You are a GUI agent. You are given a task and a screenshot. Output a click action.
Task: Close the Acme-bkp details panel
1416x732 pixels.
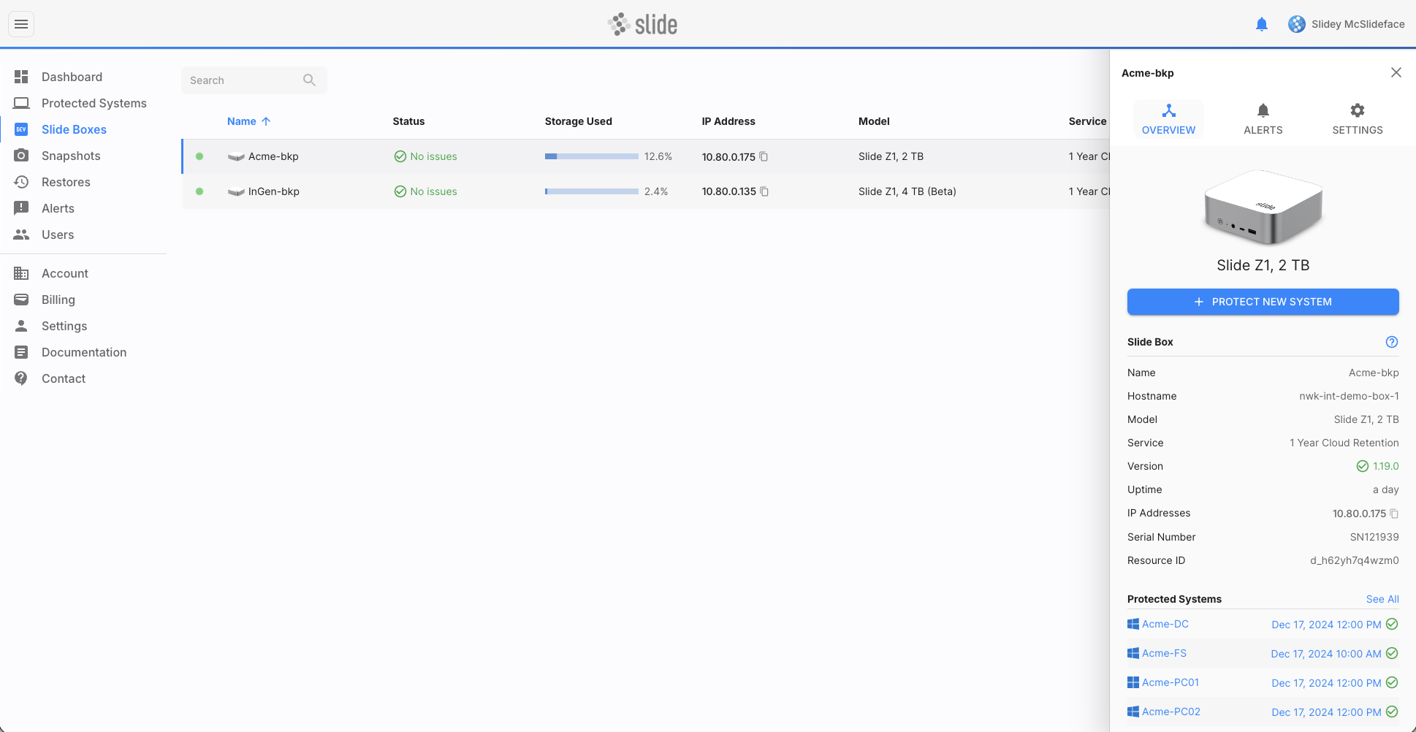[1396, 72]
